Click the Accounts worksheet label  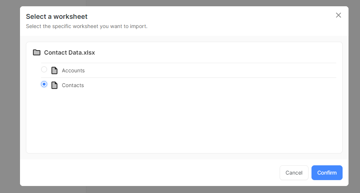click(73, 70)
